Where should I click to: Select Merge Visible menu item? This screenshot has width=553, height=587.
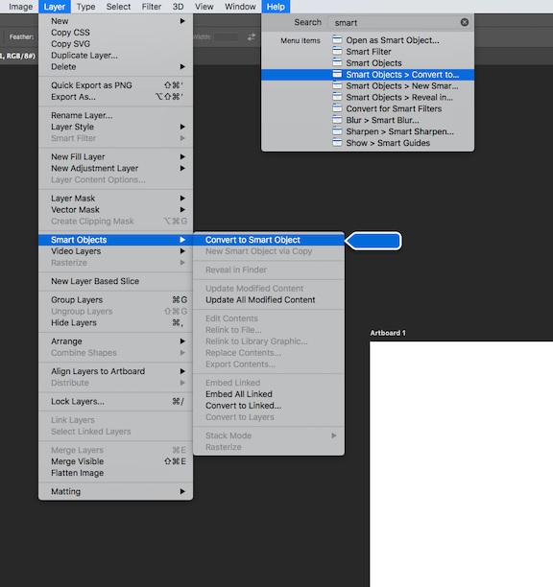coord(116,461)
